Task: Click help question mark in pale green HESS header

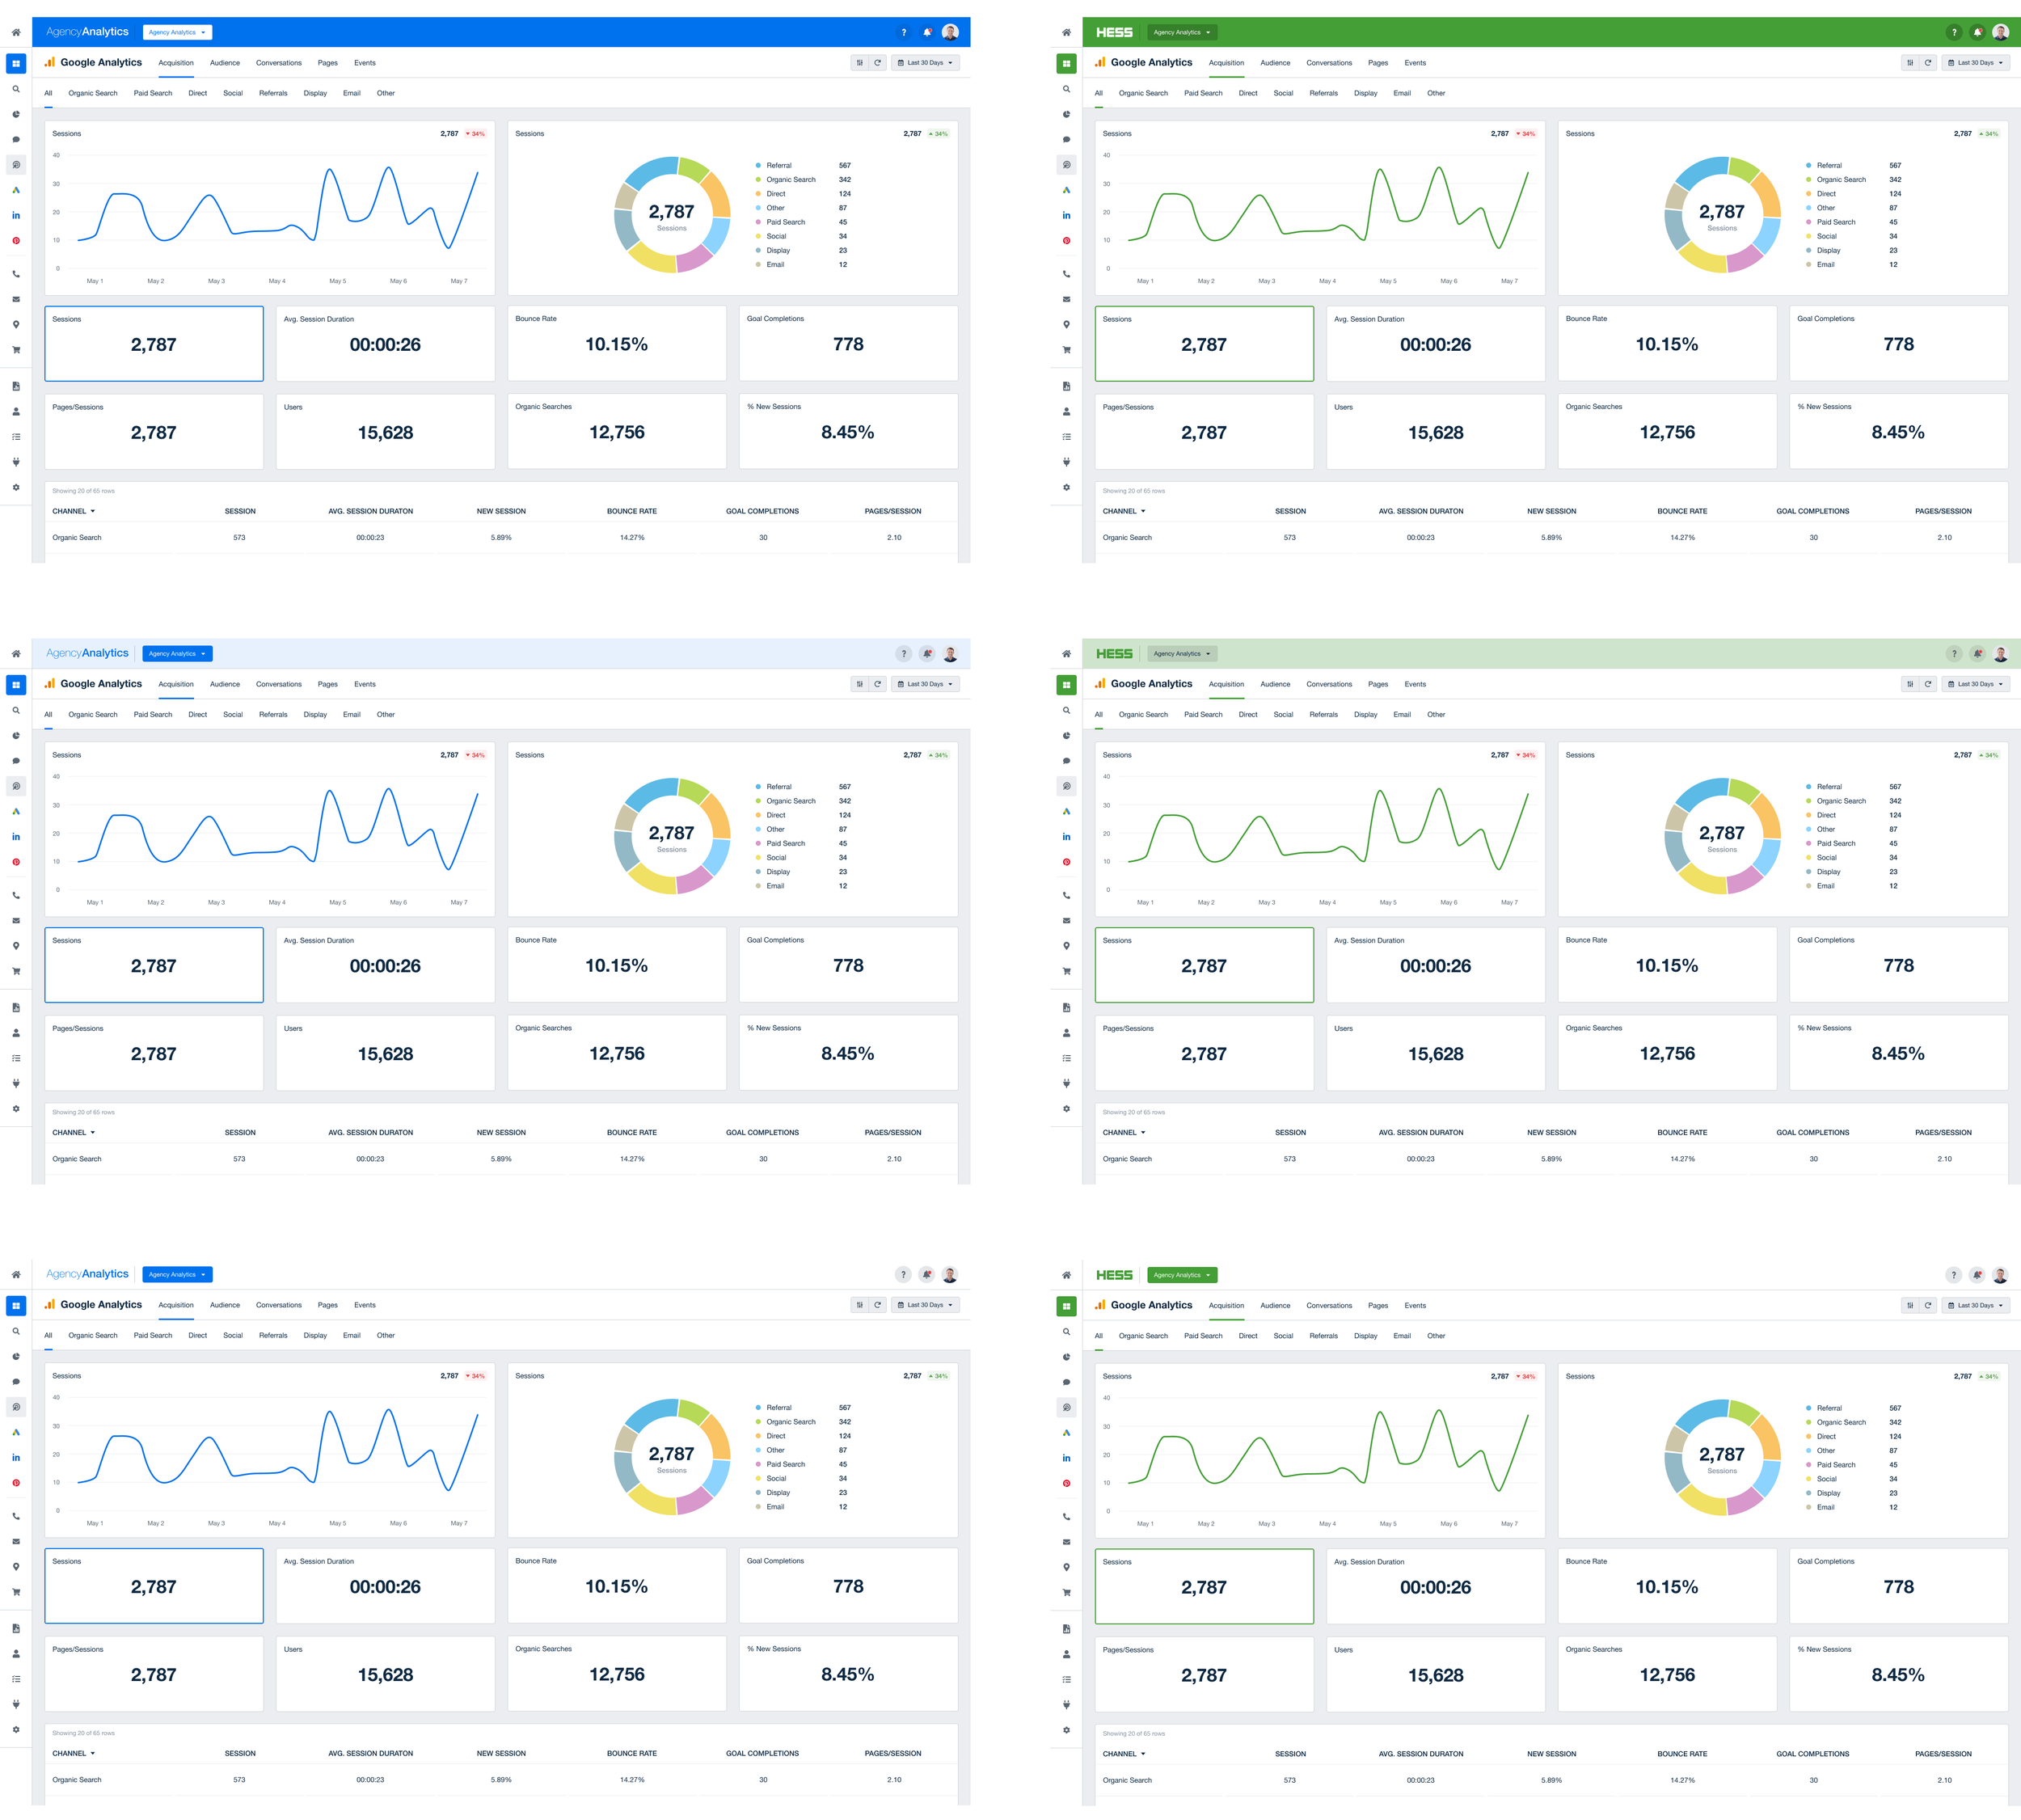Action: pyautogui.click(x=1954, y=654)
